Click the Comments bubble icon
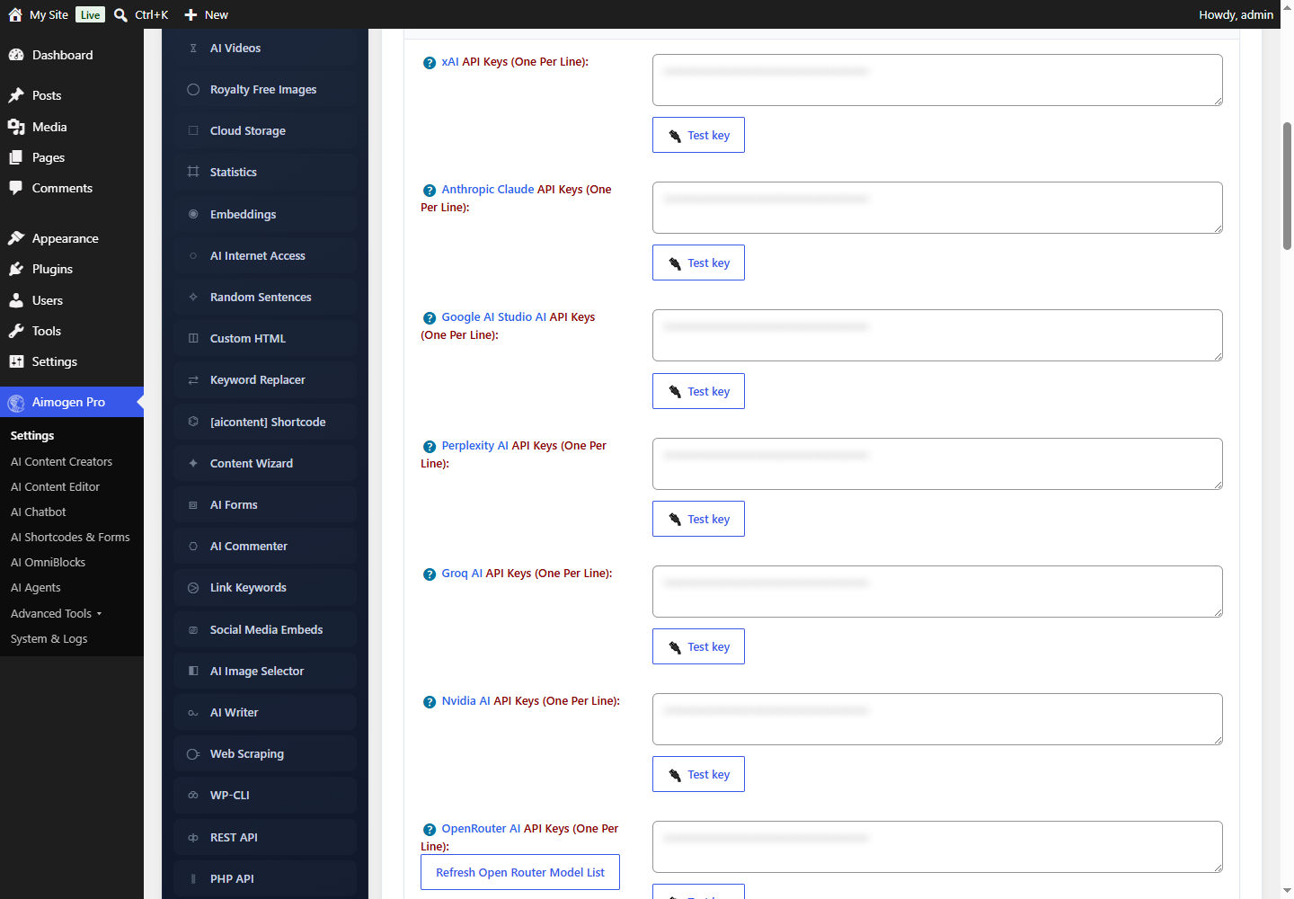 [x=16, y=188]
